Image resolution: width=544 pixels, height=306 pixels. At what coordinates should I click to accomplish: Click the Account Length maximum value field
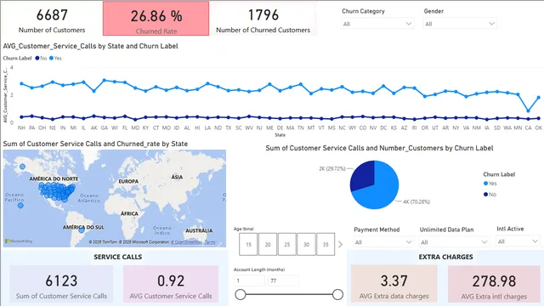click(283, 280)
